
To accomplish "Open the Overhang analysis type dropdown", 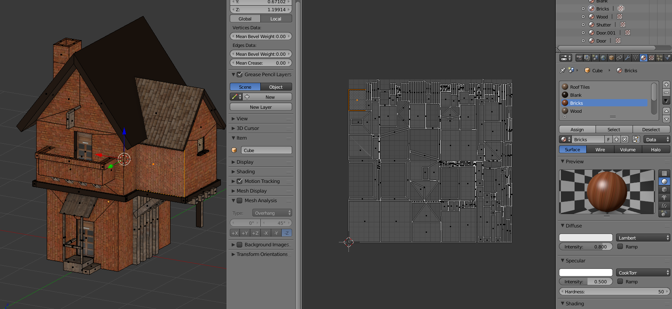I will [x=272, y=213].
